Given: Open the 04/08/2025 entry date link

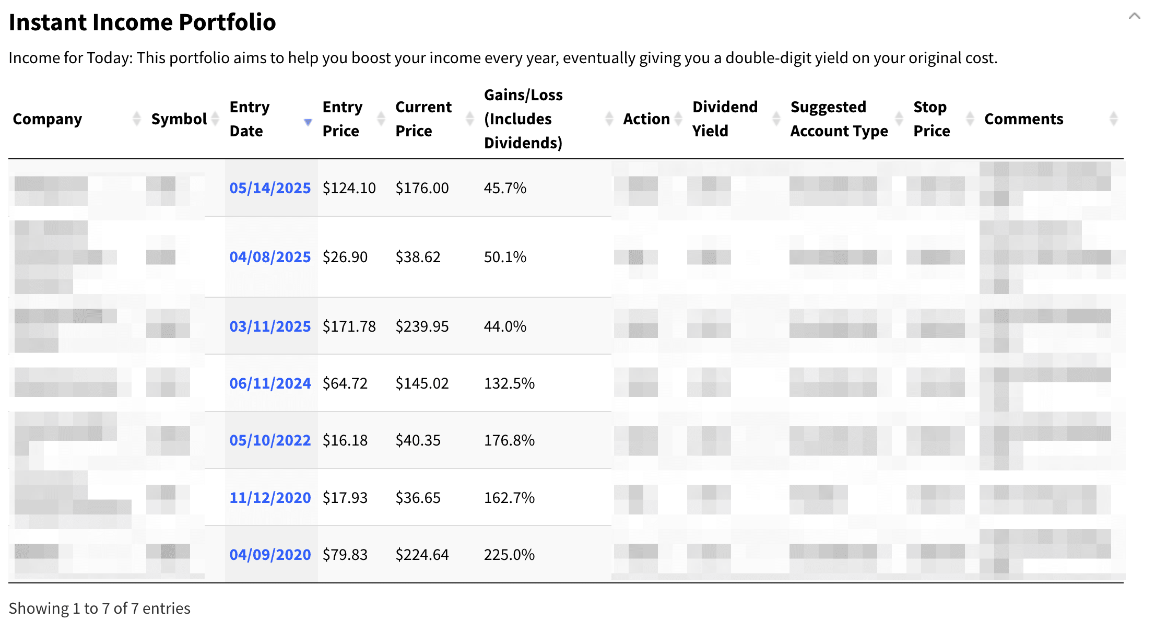Looking at the screenshot, I should [x=270, y=257].
